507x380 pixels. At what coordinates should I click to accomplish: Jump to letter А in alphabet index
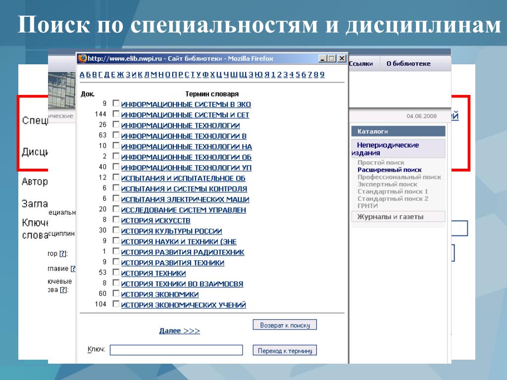[82, 75]
